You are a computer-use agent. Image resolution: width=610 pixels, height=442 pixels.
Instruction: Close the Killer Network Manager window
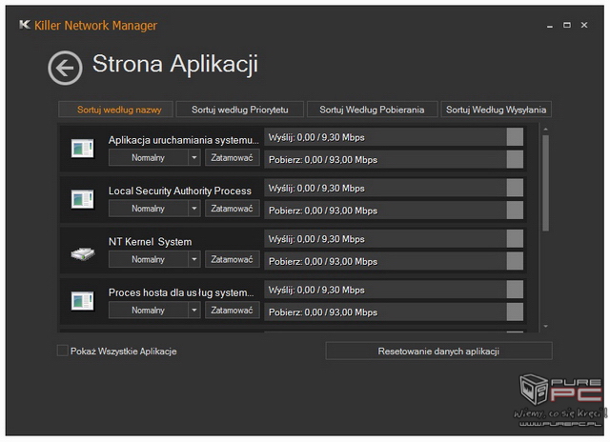click(x=584, y=25)
